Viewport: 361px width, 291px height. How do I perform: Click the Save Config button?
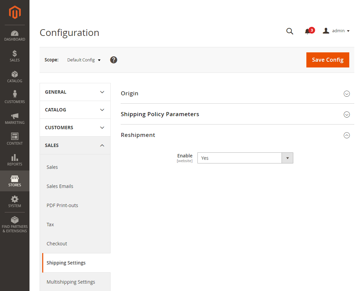tap(327, 60)
